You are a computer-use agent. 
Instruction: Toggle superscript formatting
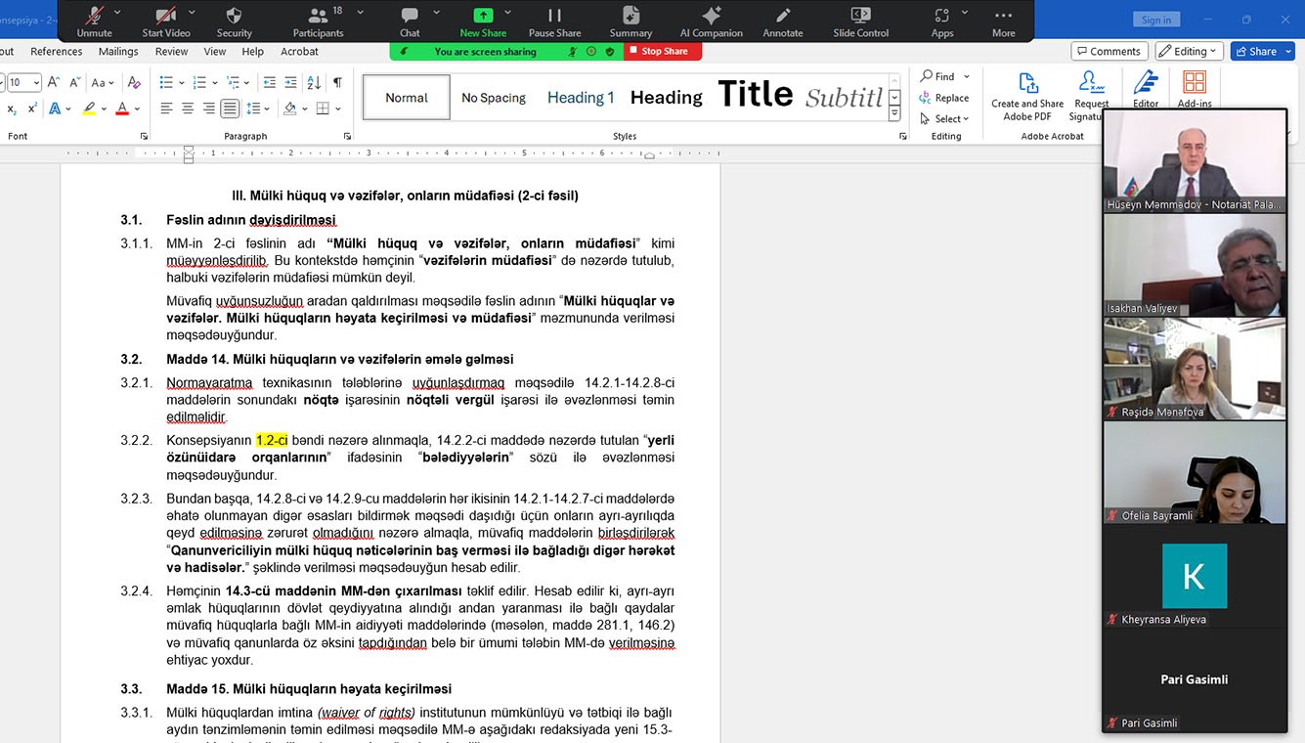32,109
